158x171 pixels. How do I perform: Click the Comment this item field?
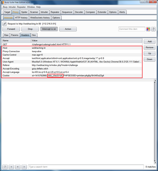tap(132, 29)
